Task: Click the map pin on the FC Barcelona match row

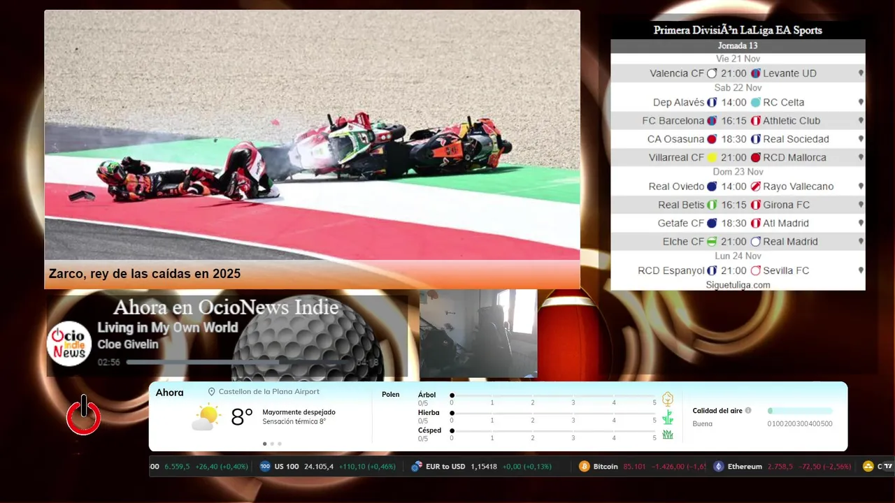Action: [861, 120]
